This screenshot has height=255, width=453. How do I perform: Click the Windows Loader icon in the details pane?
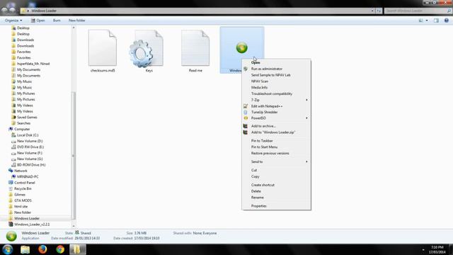[11, 236]
